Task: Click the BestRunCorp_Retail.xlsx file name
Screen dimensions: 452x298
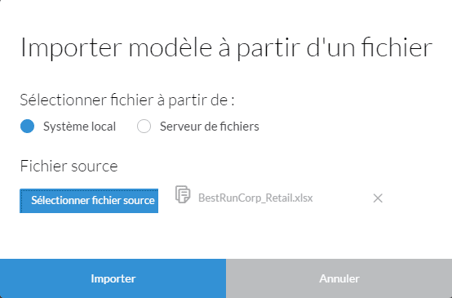Action: [x=255, y=198]
